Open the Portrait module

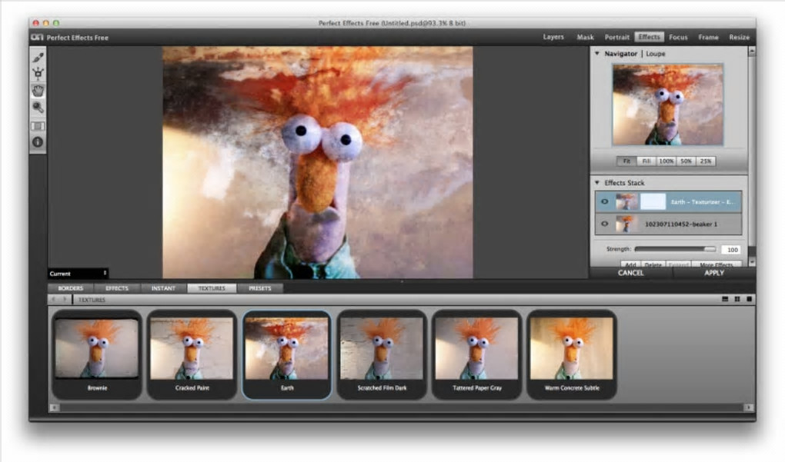(616, 37)
